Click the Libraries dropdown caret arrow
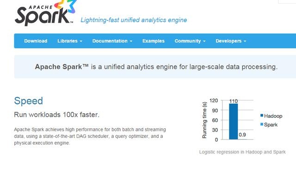Screen dimensions: 296x171 click(x=81, y=41)
